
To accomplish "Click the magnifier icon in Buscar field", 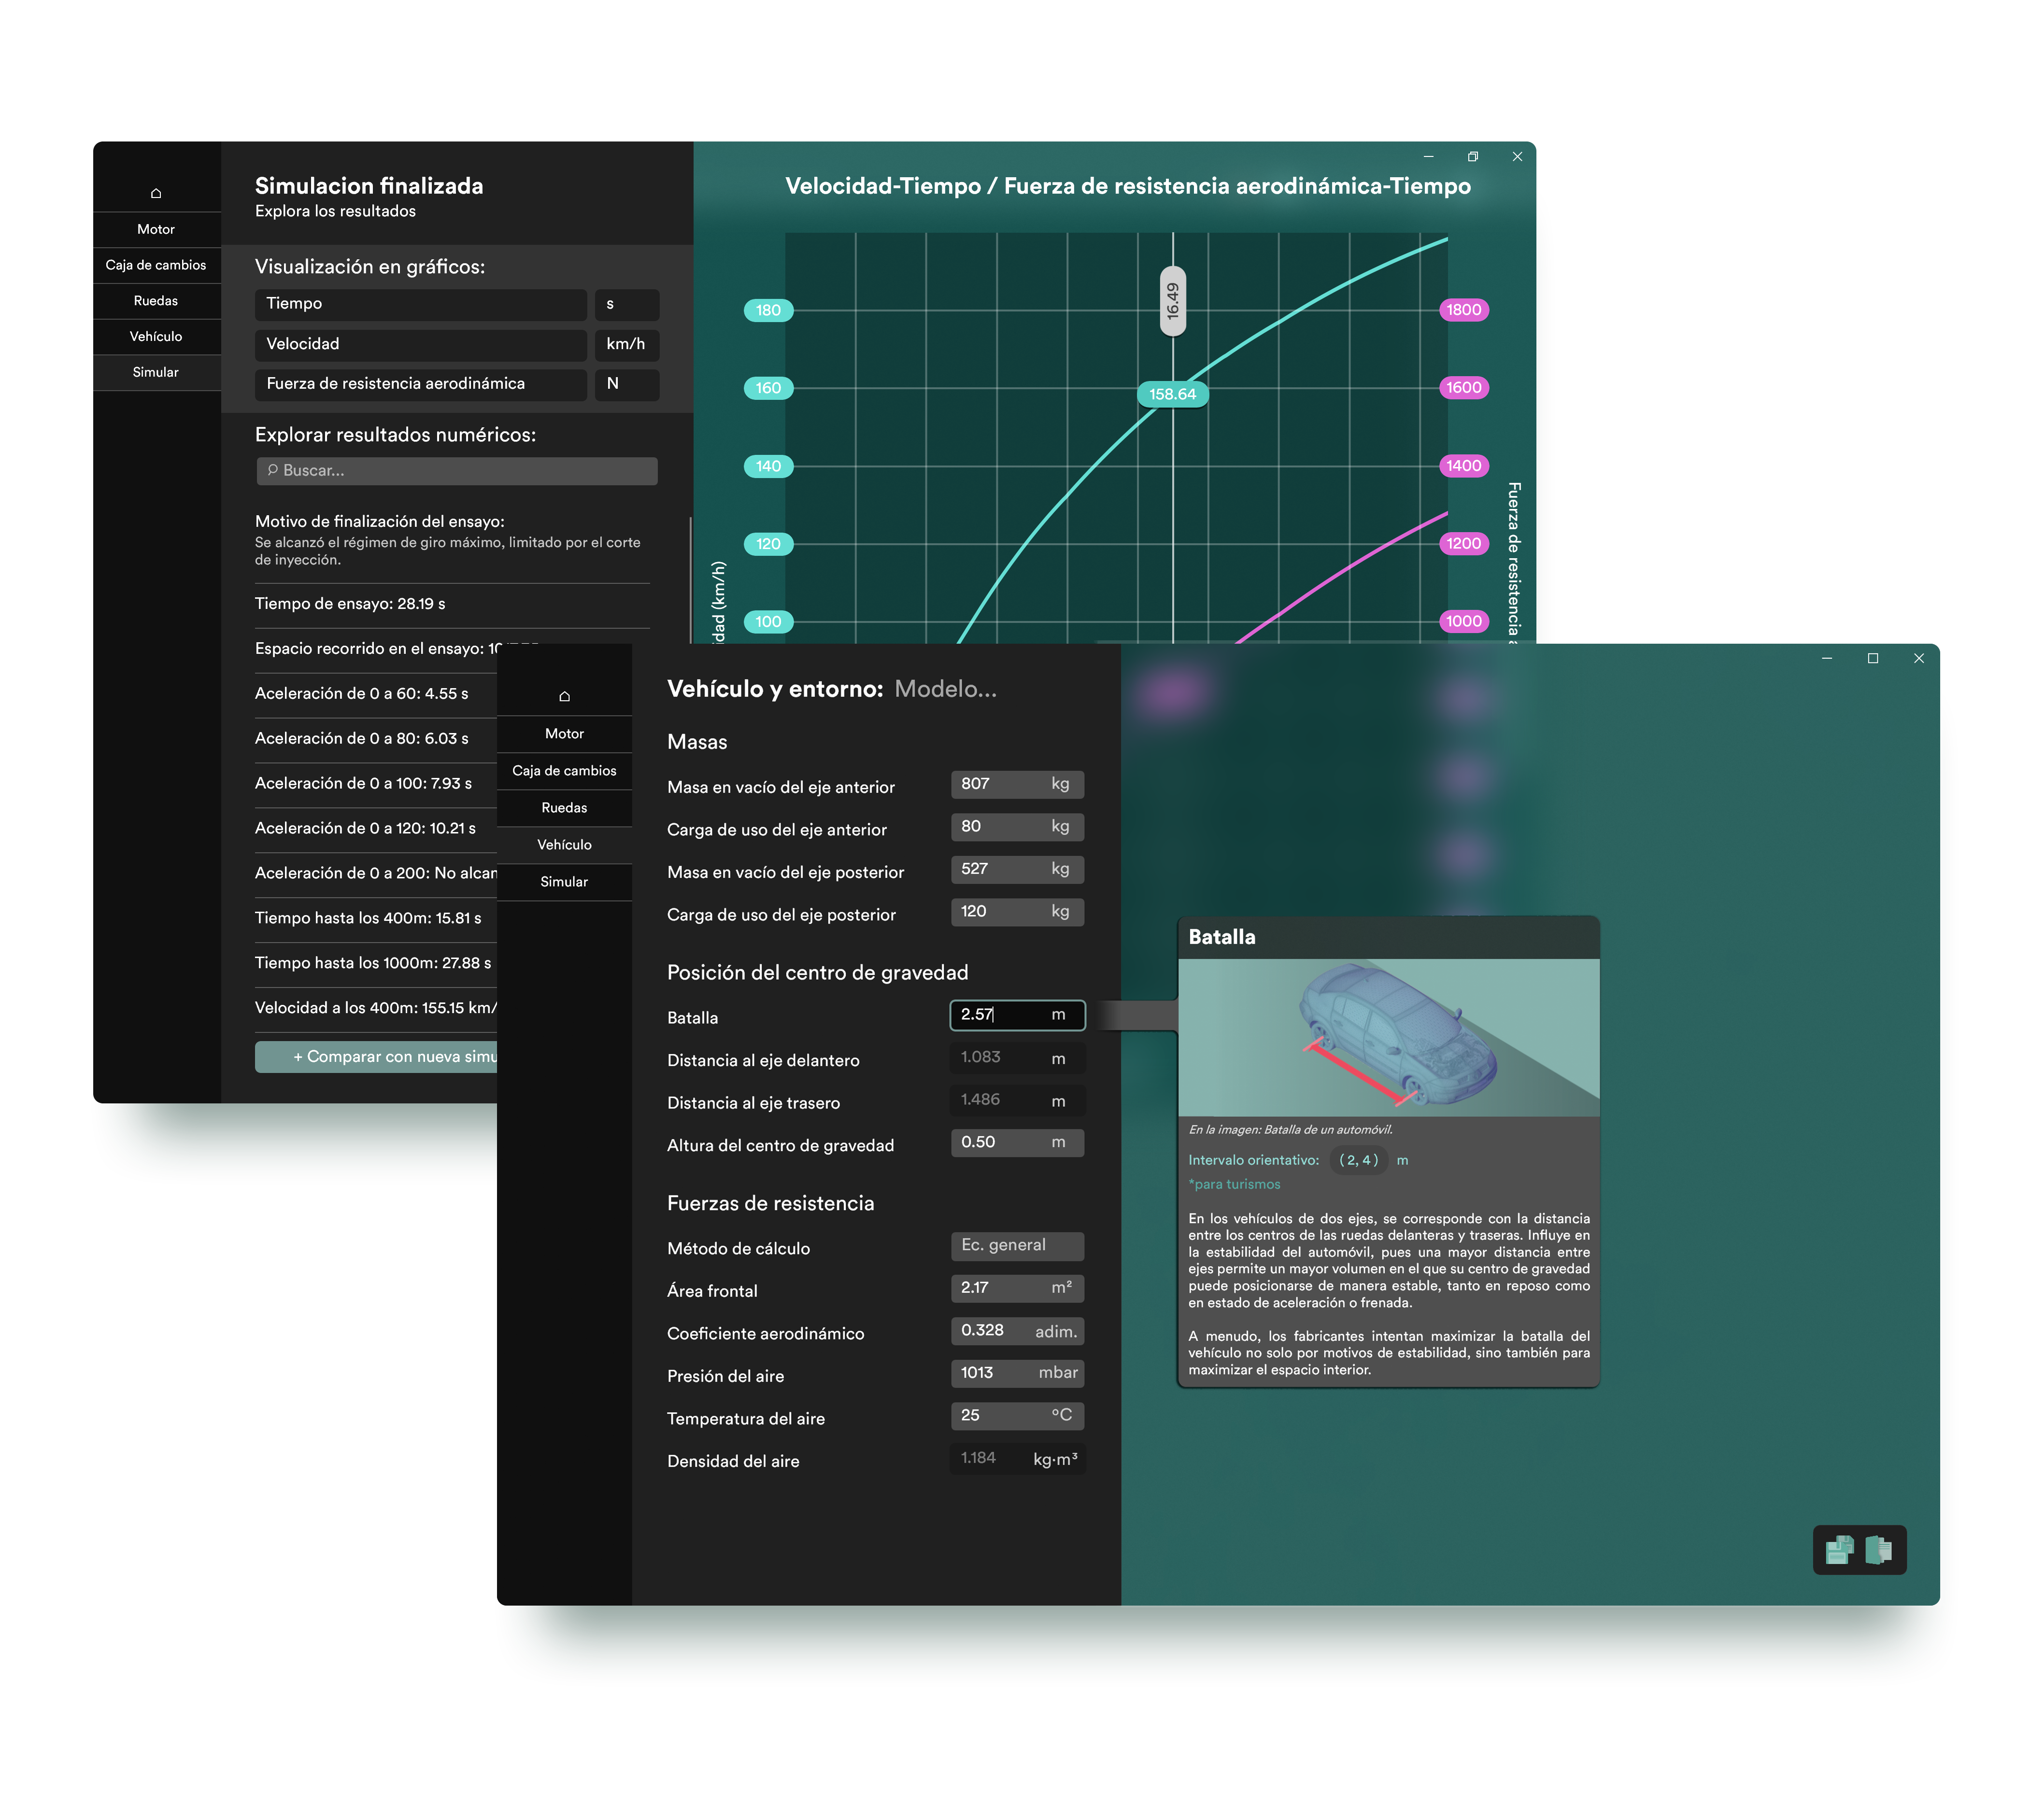I will tap(272, 470).
